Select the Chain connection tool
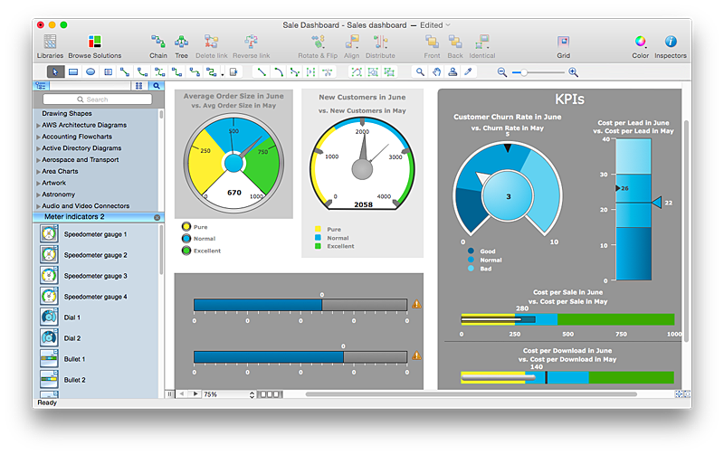The image size is (724, 455). 158,42
